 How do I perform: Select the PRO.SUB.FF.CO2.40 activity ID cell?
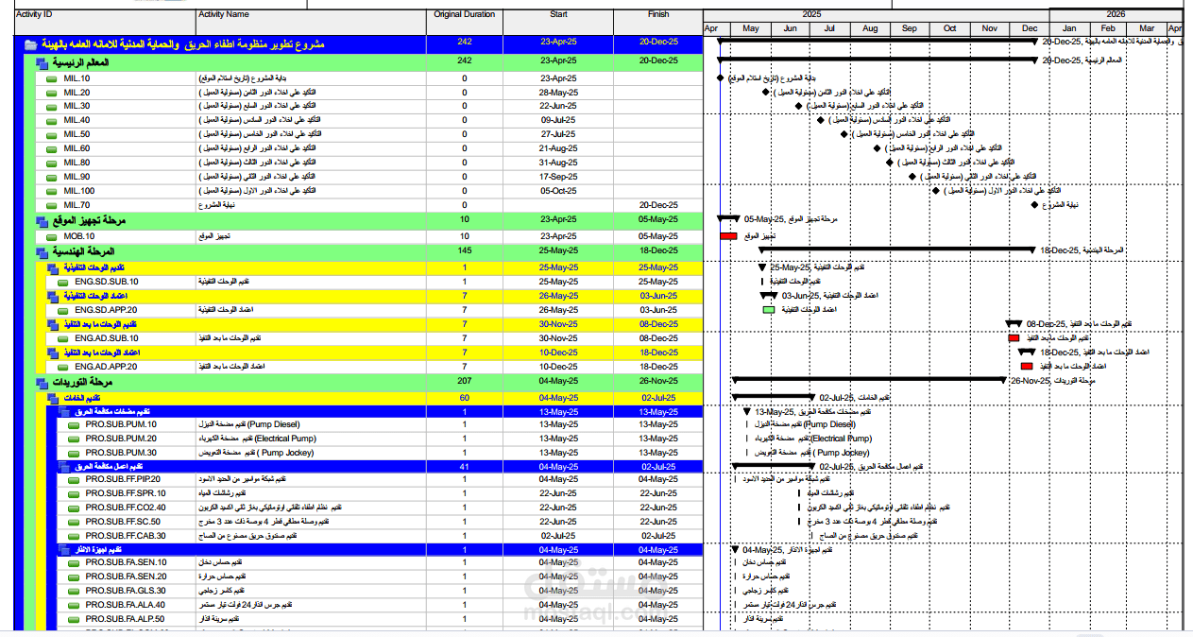point(126,508)
